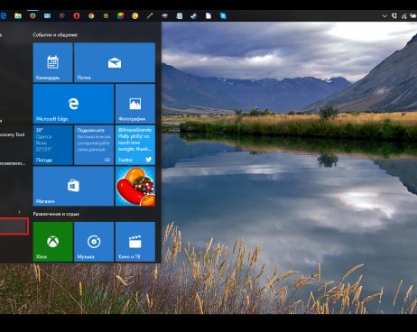The height and width of the screenshot is (332, 417).
Task: Launch the Candy Crush game tile
Action: point(135,186)
